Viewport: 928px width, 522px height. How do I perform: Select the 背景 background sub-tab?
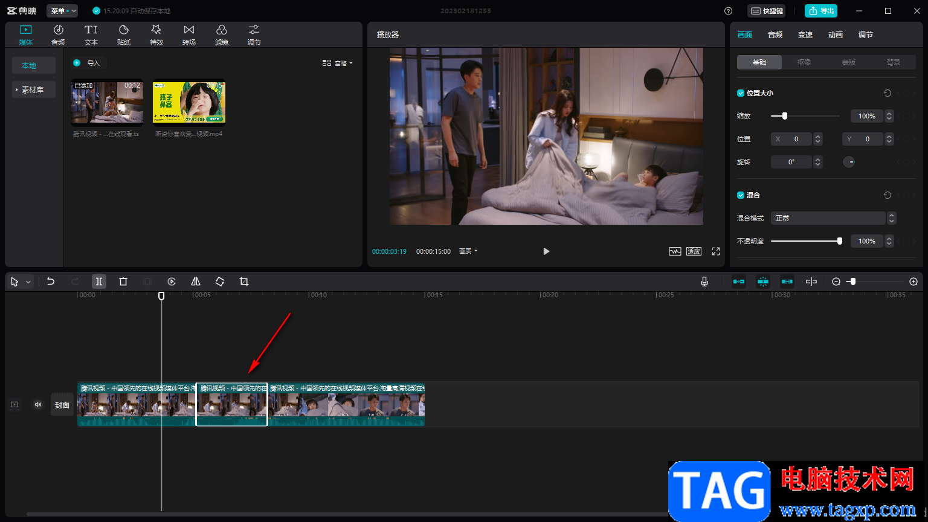894,62
